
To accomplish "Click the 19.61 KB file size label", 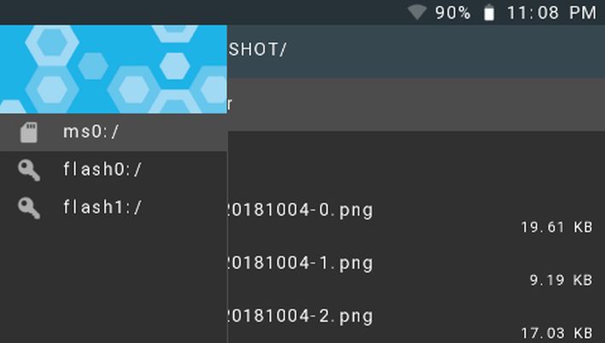I will click(x=556, y=227).
